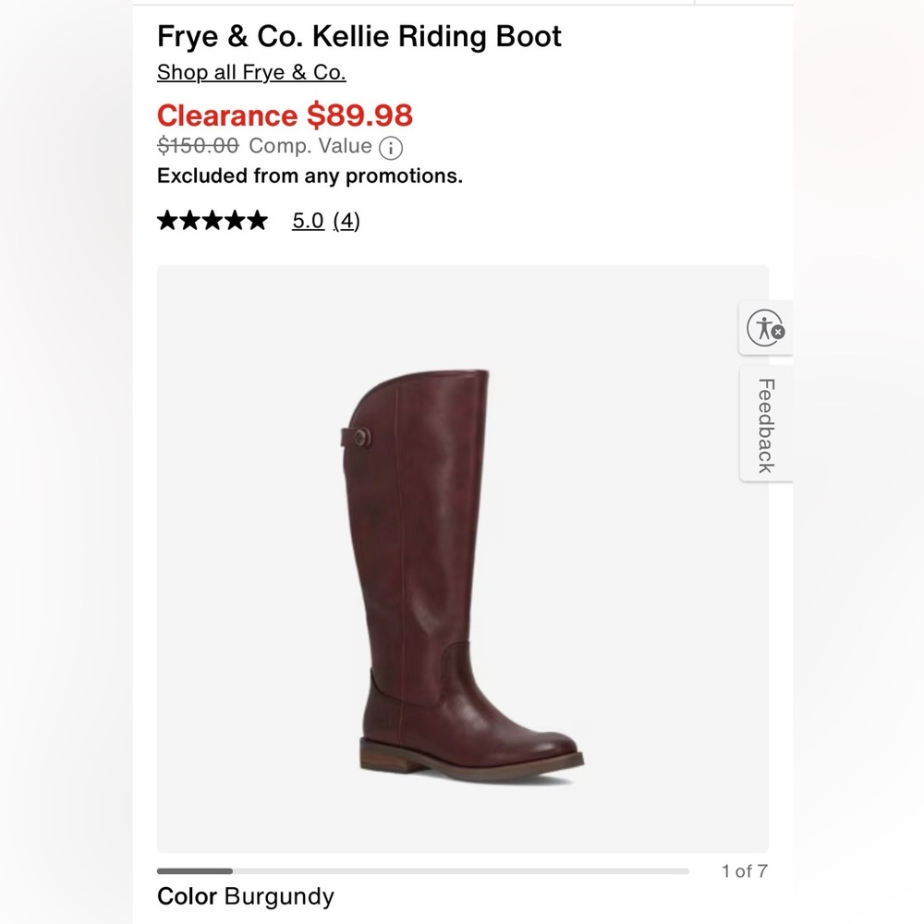This screenshot has width=924, height=924.
Task: Click the second rating star
Action: pos(190,220)
